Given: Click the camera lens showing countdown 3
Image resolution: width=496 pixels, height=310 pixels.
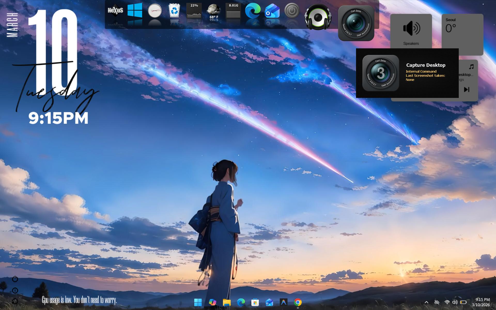Looking at the screenshot, I should click(x=381, y=73).
